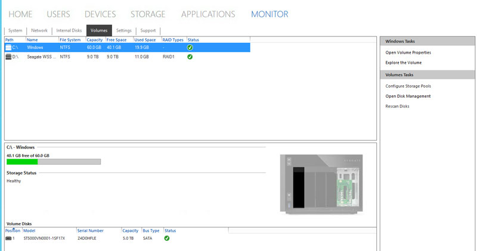Switch to the Internal Disks tab
477x251 pixels.
point(69,30)
